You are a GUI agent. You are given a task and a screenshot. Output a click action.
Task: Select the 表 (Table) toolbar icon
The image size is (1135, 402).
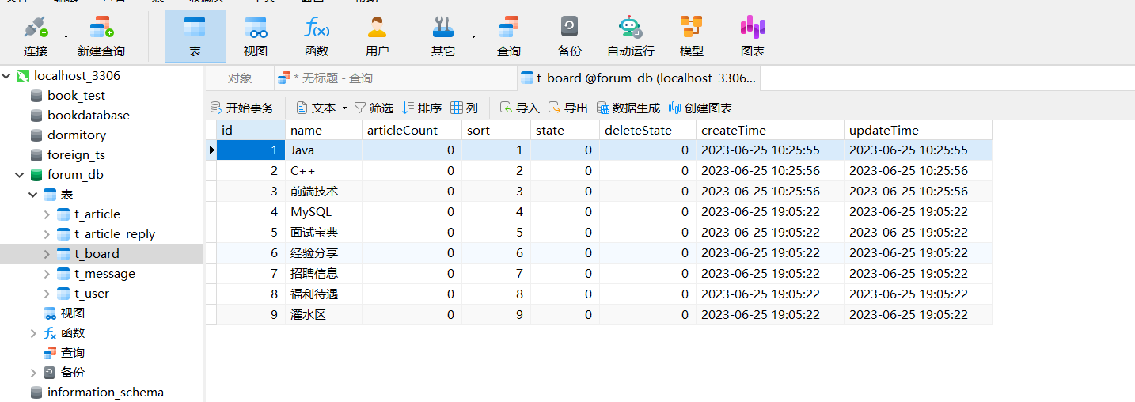pyautogui.click(x=195, y=36)
